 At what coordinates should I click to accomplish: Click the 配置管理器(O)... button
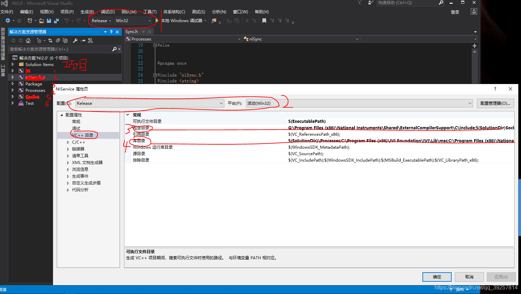(x=495, y=103)
